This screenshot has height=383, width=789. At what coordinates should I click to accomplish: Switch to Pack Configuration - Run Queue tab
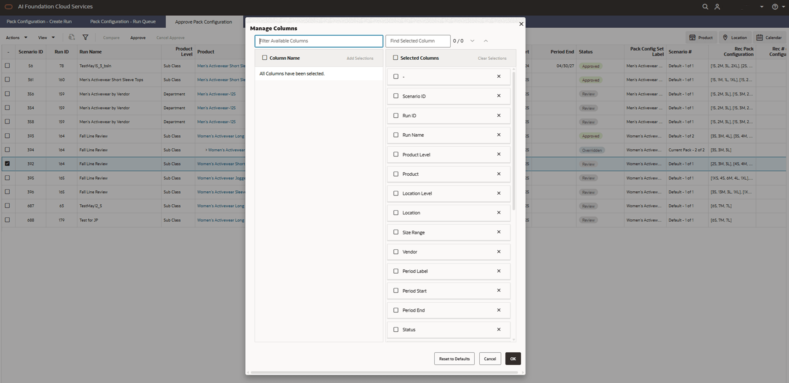(x=123, y=21)
